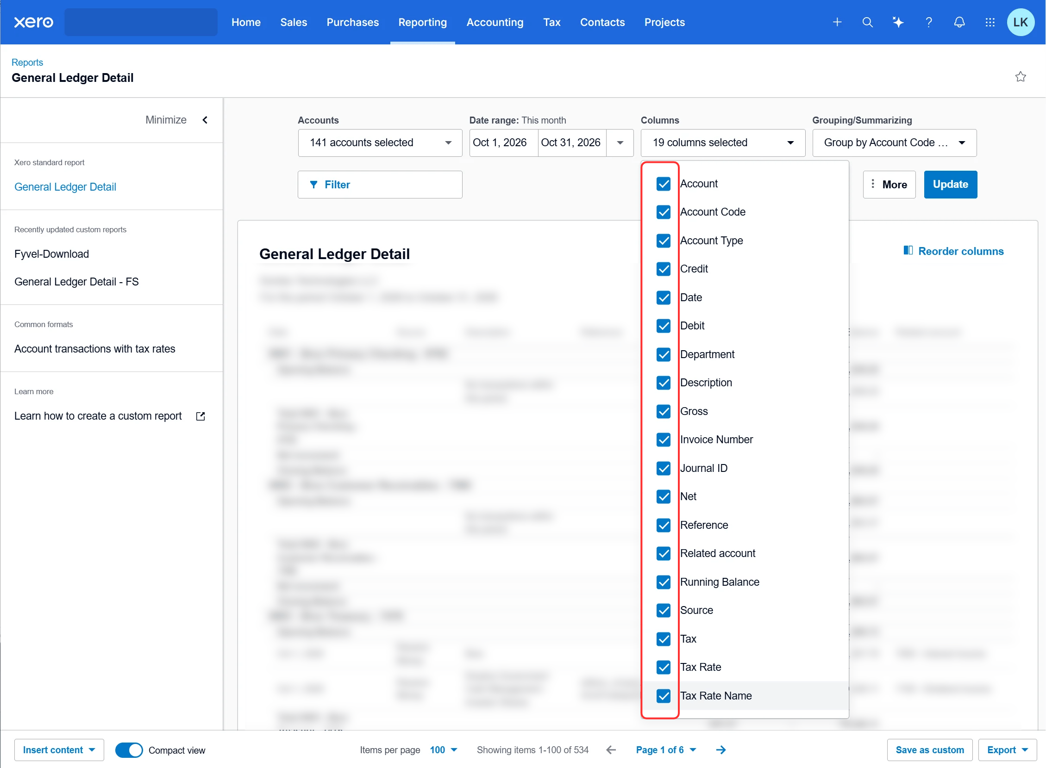Click the Xero logo
The height and width of the screenshot is (768, 1046).
click(x=33, y=22)
